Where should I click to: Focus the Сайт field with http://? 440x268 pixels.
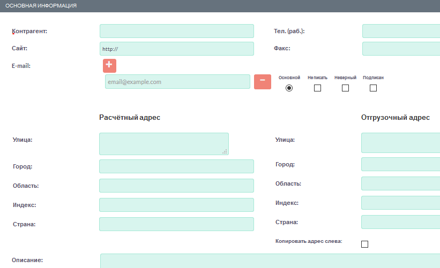176,49
